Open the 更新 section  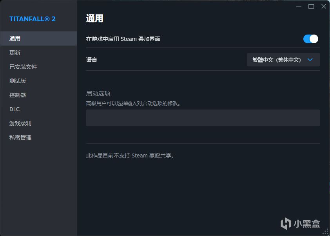(38, 53)
